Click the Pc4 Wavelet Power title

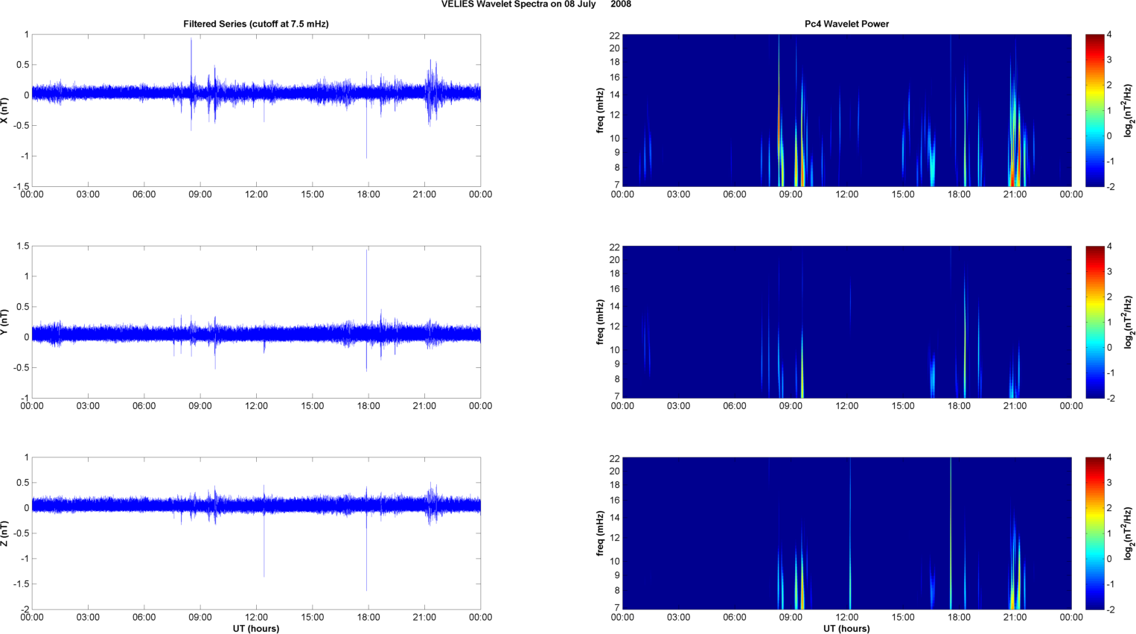pos(846,24)
